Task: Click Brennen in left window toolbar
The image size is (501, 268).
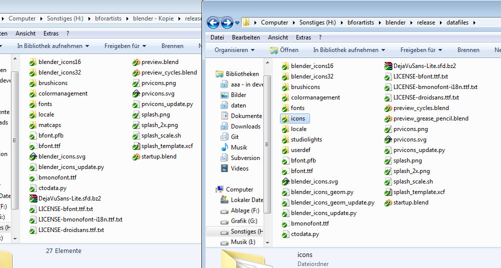Action: point(172,46)
